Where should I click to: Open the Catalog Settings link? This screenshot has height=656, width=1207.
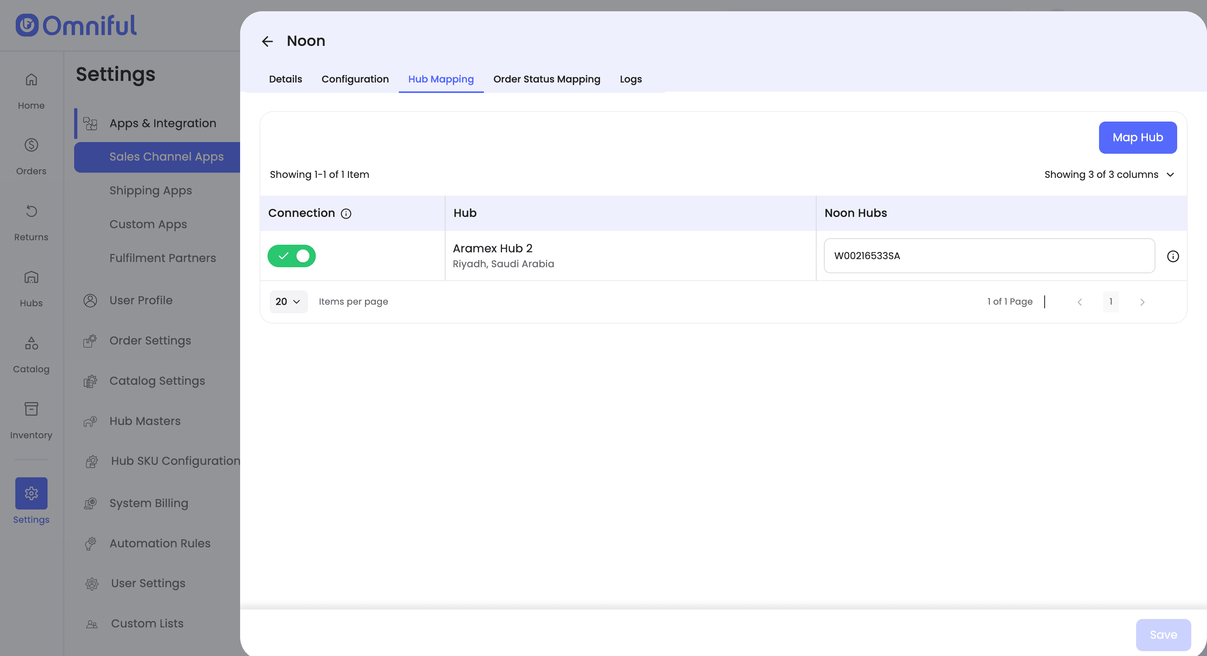point(157,381)
